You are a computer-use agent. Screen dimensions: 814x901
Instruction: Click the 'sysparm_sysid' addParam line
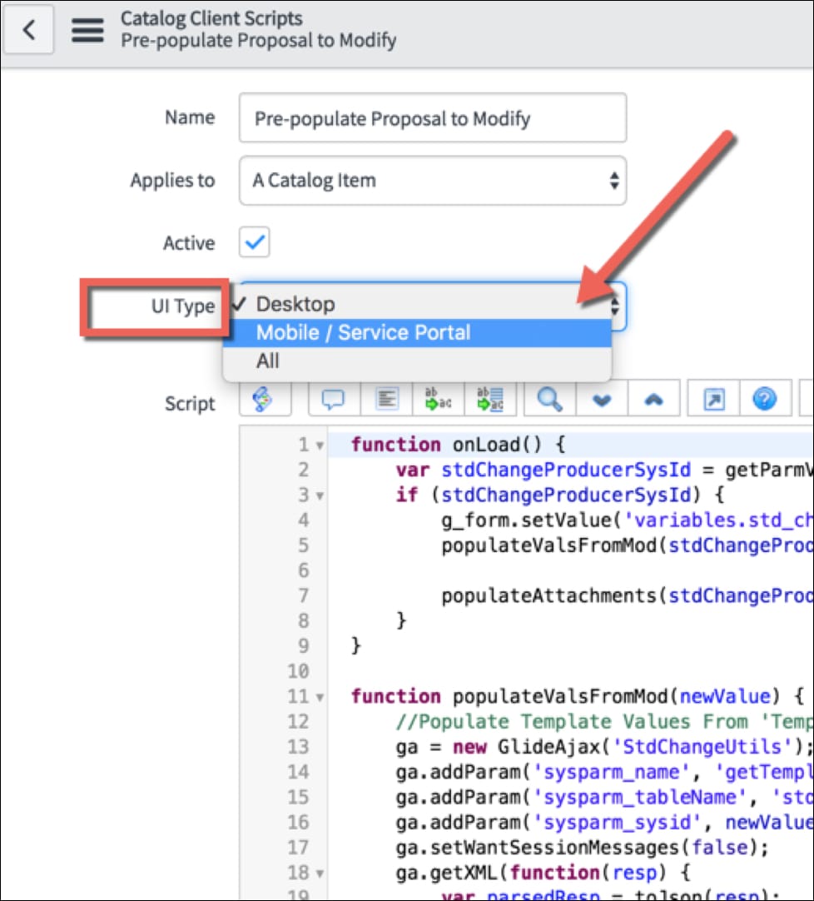[x=604, y=823]
